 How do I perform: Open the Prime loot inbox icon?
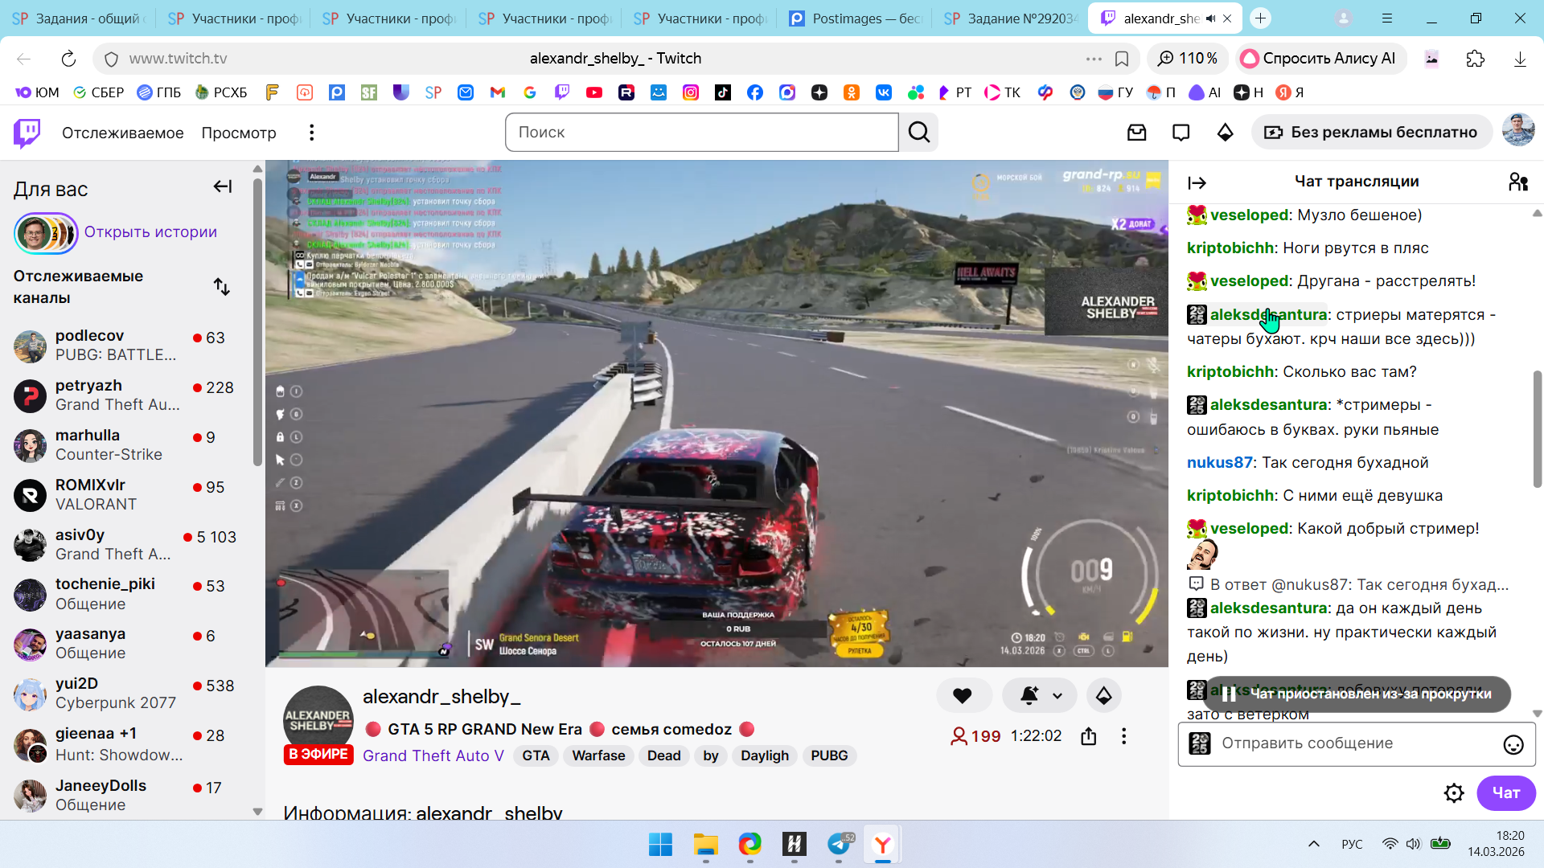tap(1136, 133)
